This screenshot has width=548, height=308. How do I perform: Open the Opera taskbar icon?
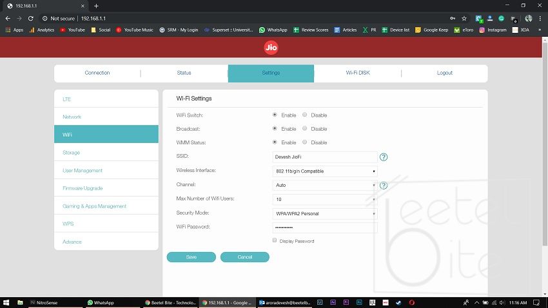pos(412,302)
